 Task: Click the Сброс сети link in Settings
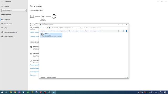point(33,75)
